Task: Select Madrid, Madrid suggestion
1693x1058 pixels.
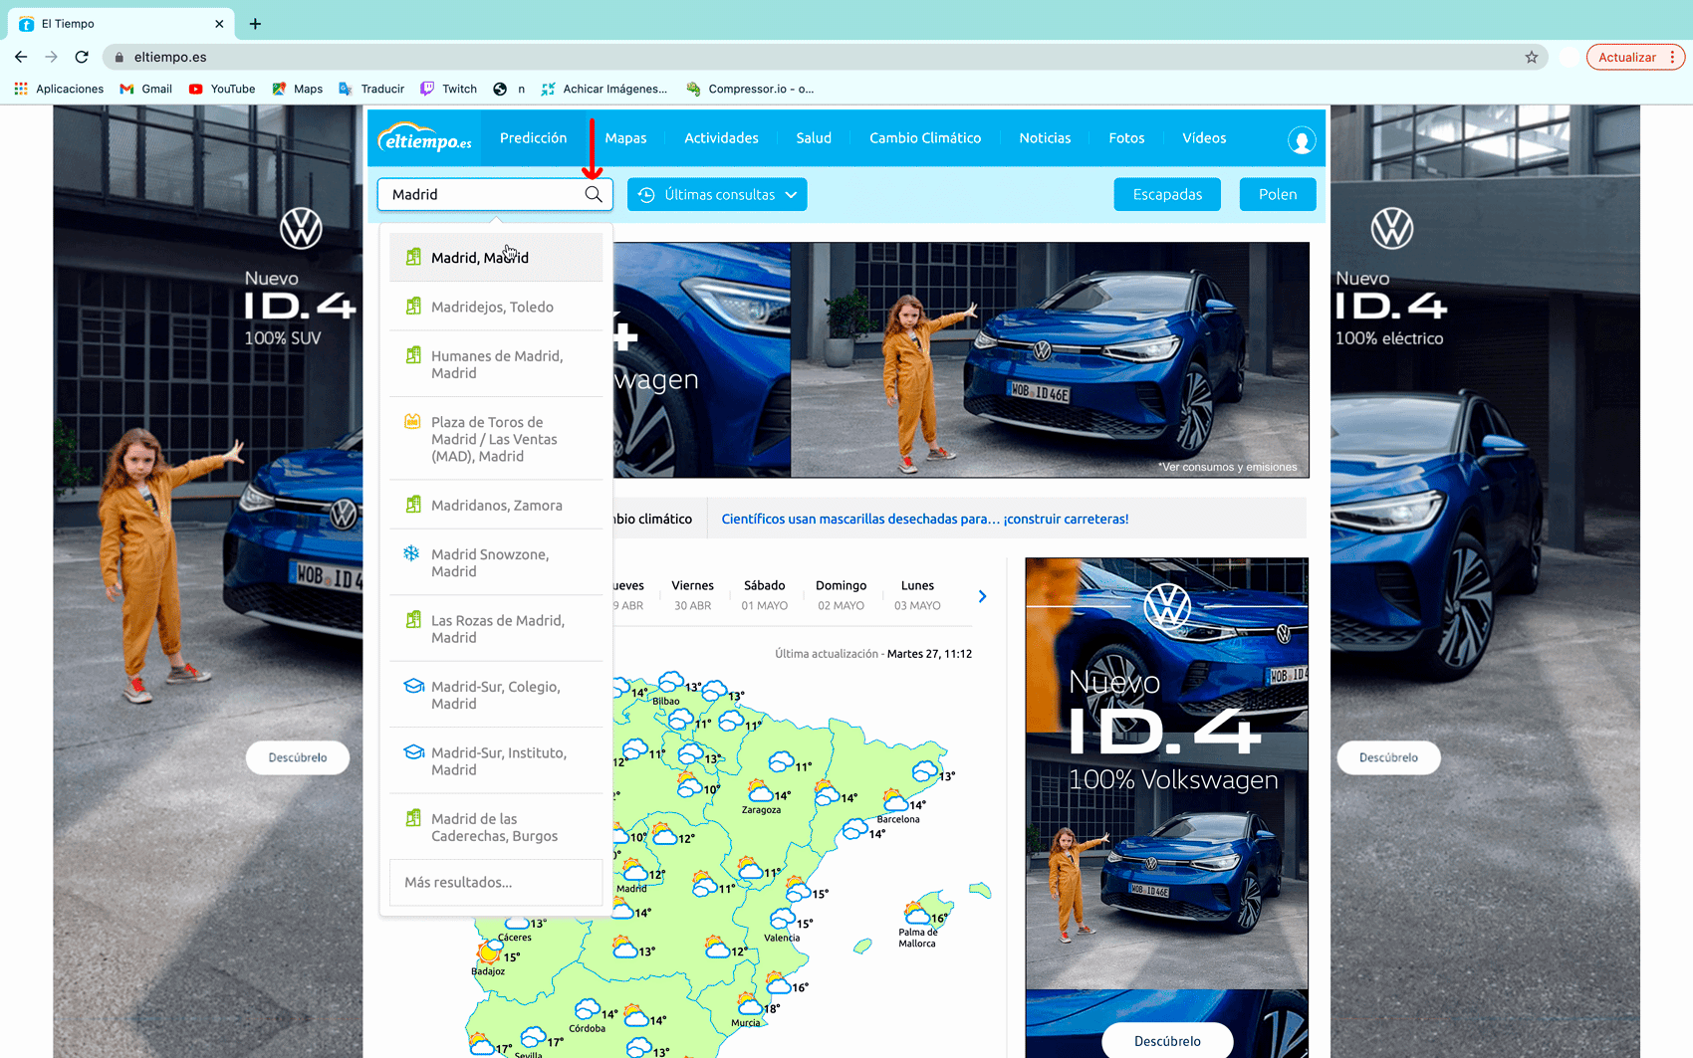Action: coord(496,258)
